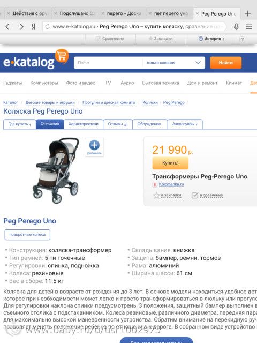Open the Закладки bookmarks panel
The height and width of the screenshot is (343, 257).
(x=161, y=39)
